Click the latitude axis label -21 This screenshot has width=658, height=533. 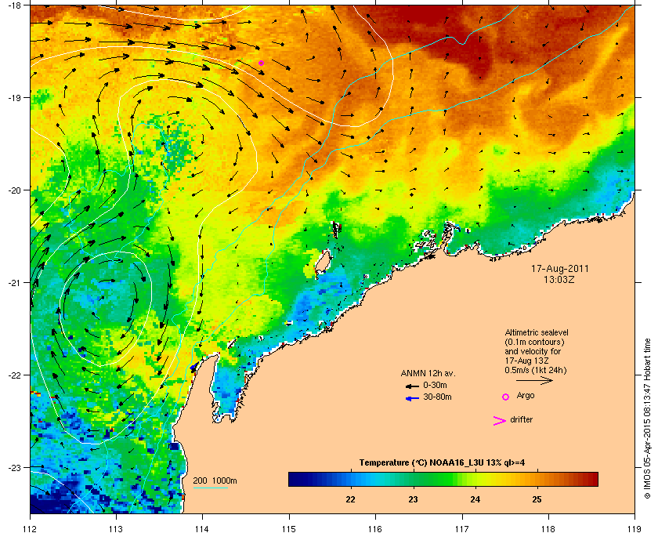tap(13, 283)
